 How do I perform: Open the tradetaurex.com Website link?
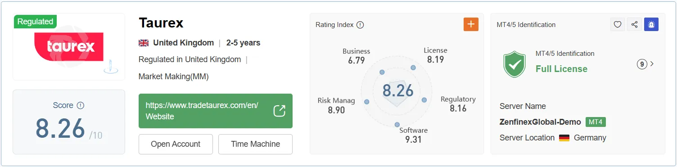[x=216, y=111]
